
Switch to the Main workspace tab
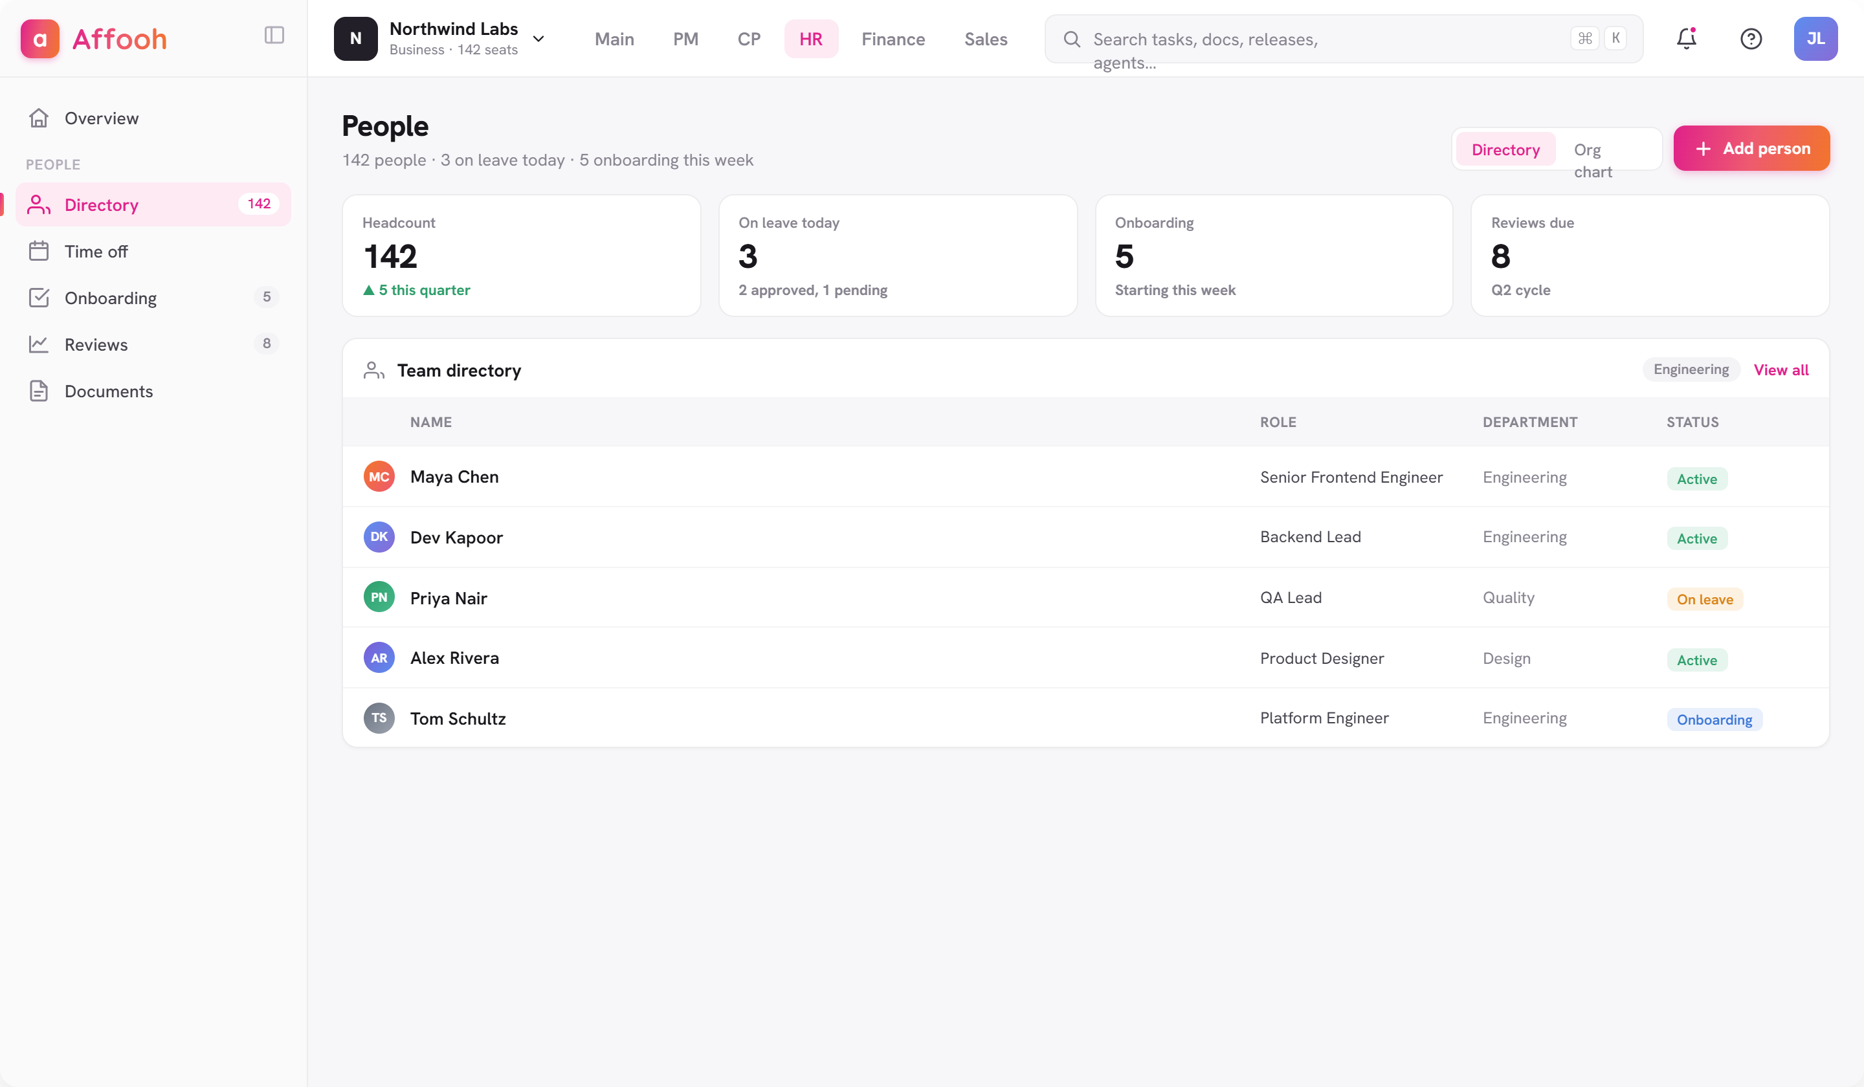614,39
